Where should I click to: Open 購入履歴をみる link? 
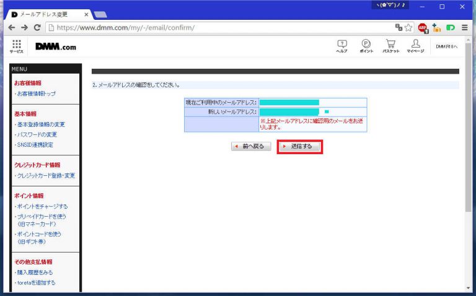pos(35,272)
